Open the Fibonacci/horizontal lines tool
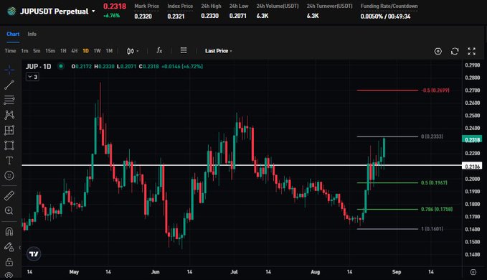 click(x=9, y=100)
